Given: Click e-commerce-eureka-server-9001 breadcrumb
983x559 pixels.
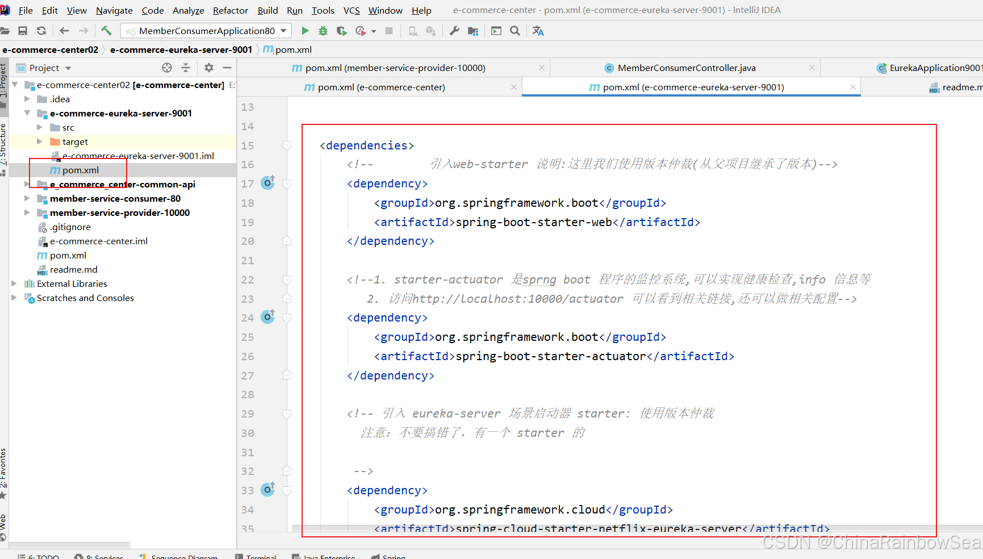Looking at the screenshot, I should tap(181, 49).
